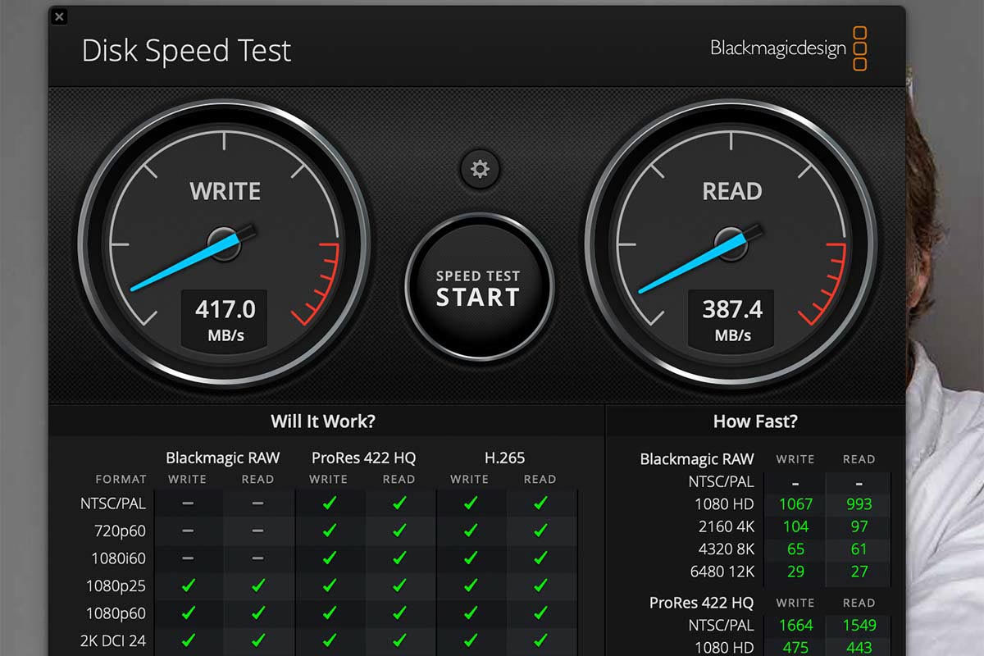
Task: Select the 417.0 MB/s write speed readout
Action: 225,319
